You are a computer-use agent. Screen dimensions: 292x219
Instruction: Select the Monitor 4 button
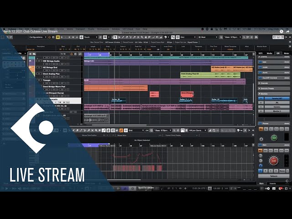pyautogui.click(x=277, y=111)
